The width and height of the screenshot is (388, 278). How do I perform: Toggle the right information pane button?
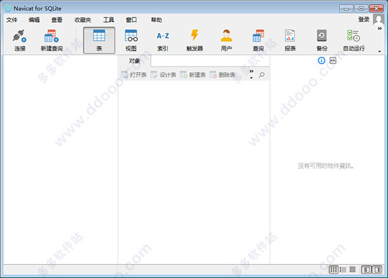[x=377, y=270]
